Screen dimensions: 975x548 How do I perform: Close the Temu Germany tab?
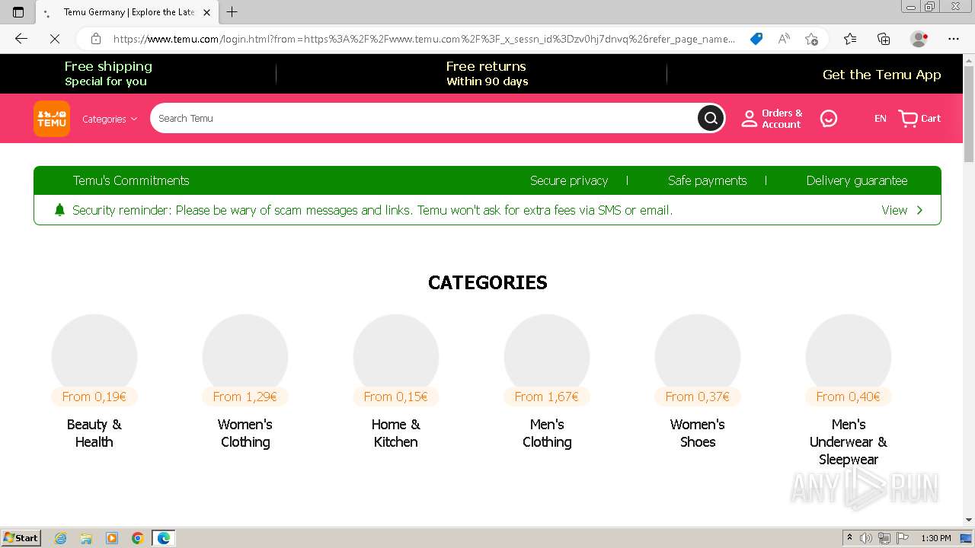coord(206,12)
